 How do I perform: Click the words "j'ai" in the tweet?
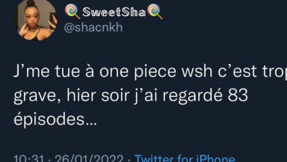click(x=146, y=96)
